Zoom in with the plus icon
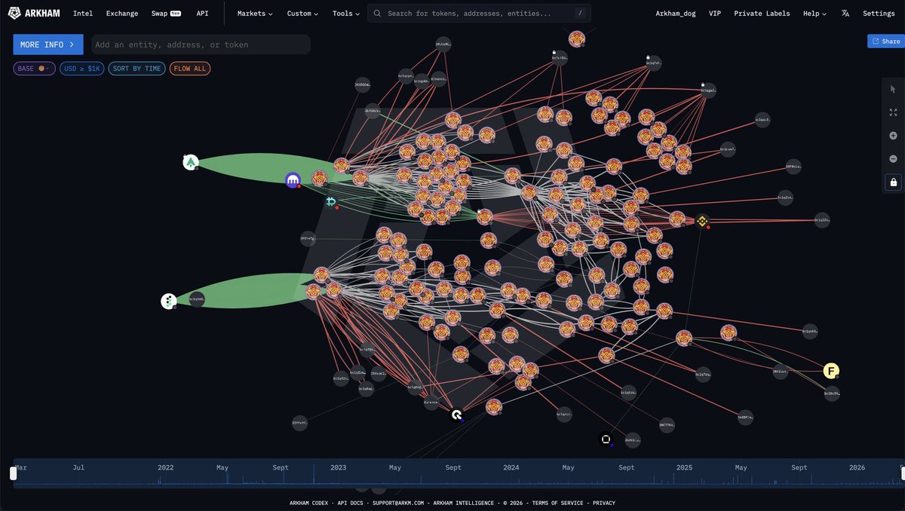Screen dimensions: 905x511 (x=893, y=136)
